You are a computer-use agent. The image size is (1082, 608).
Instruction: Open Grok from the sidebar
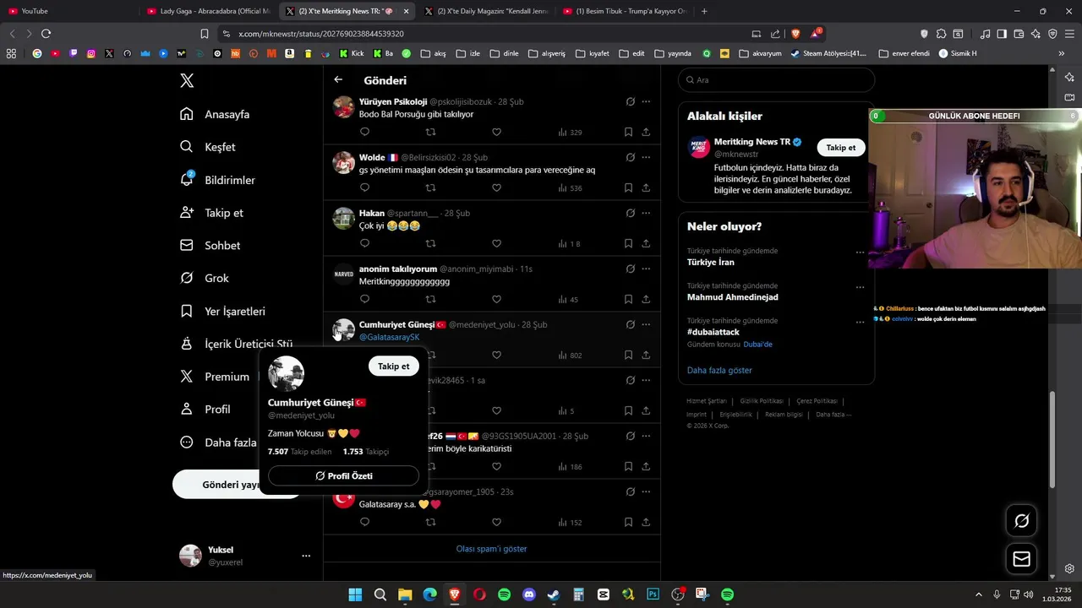coord(205,278)
